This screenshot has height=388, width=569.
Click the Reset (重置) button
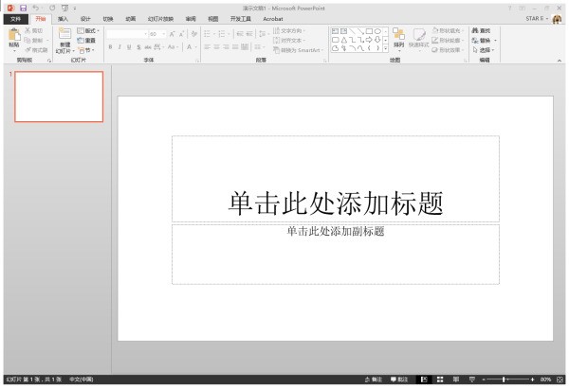coord(87,41)
